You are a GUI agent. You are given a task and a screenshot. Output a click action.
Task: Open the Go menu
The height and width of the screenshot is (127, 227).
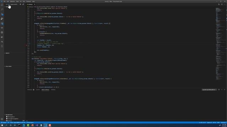tap(21, 1)
